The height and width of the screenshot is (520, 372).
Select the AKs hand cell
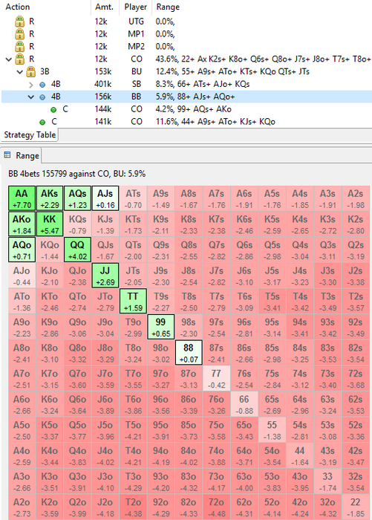click(50, 198)
